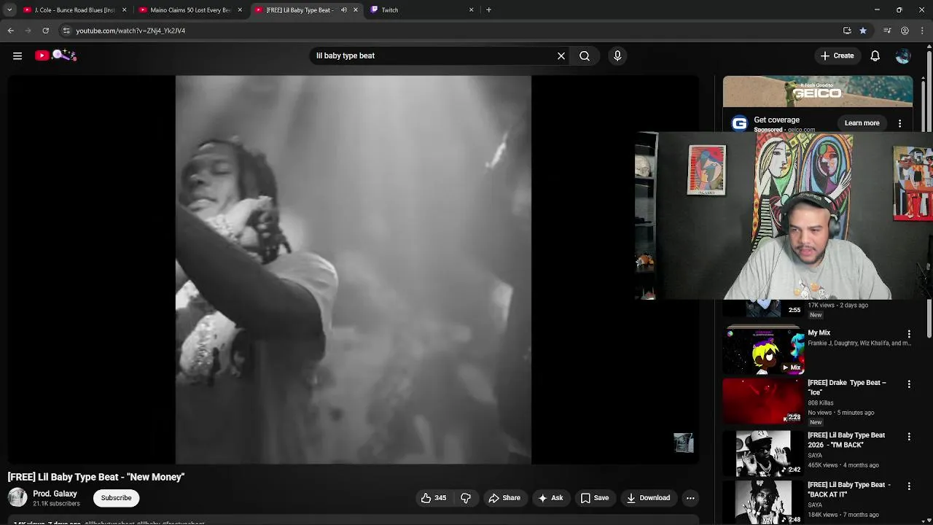Toggle the bookmark star for this page
Viewport: 933px width, 525px height.
pos(863,31)
